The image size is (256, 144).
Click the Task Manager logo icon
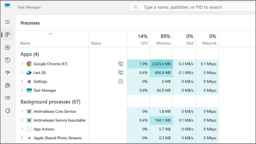(x=7, y=6)
